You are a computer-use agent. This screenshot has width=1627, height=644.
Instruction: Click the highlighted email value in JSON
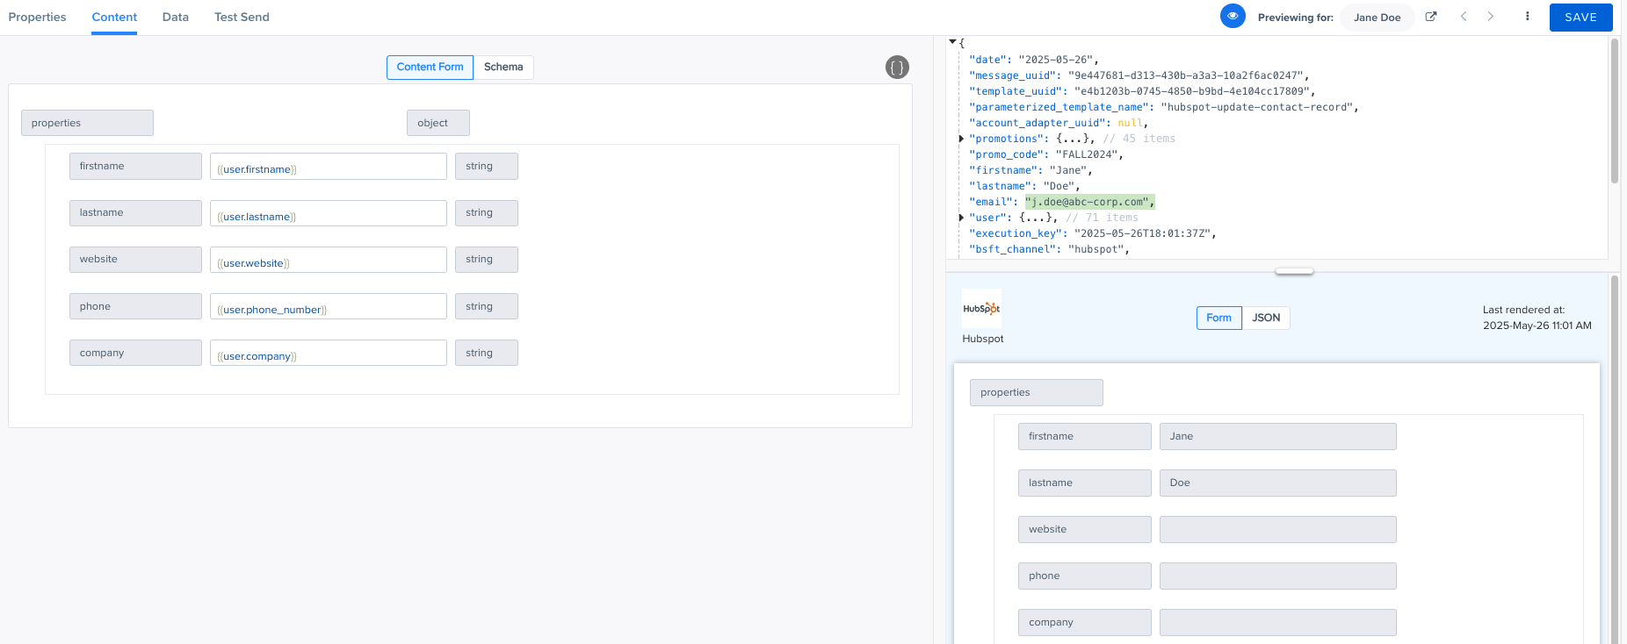coord(1089,202)
